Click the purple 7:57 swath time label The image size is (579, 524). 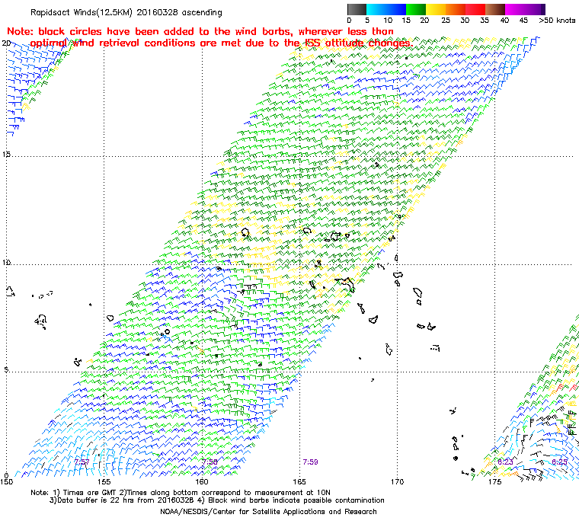click(x=82, y=462)
